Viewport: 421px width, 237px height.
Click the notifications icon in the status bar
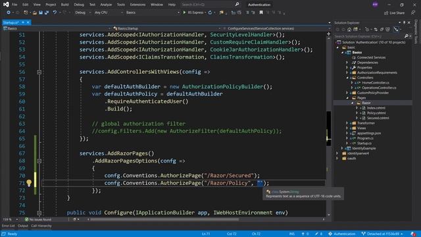point(413,234)
